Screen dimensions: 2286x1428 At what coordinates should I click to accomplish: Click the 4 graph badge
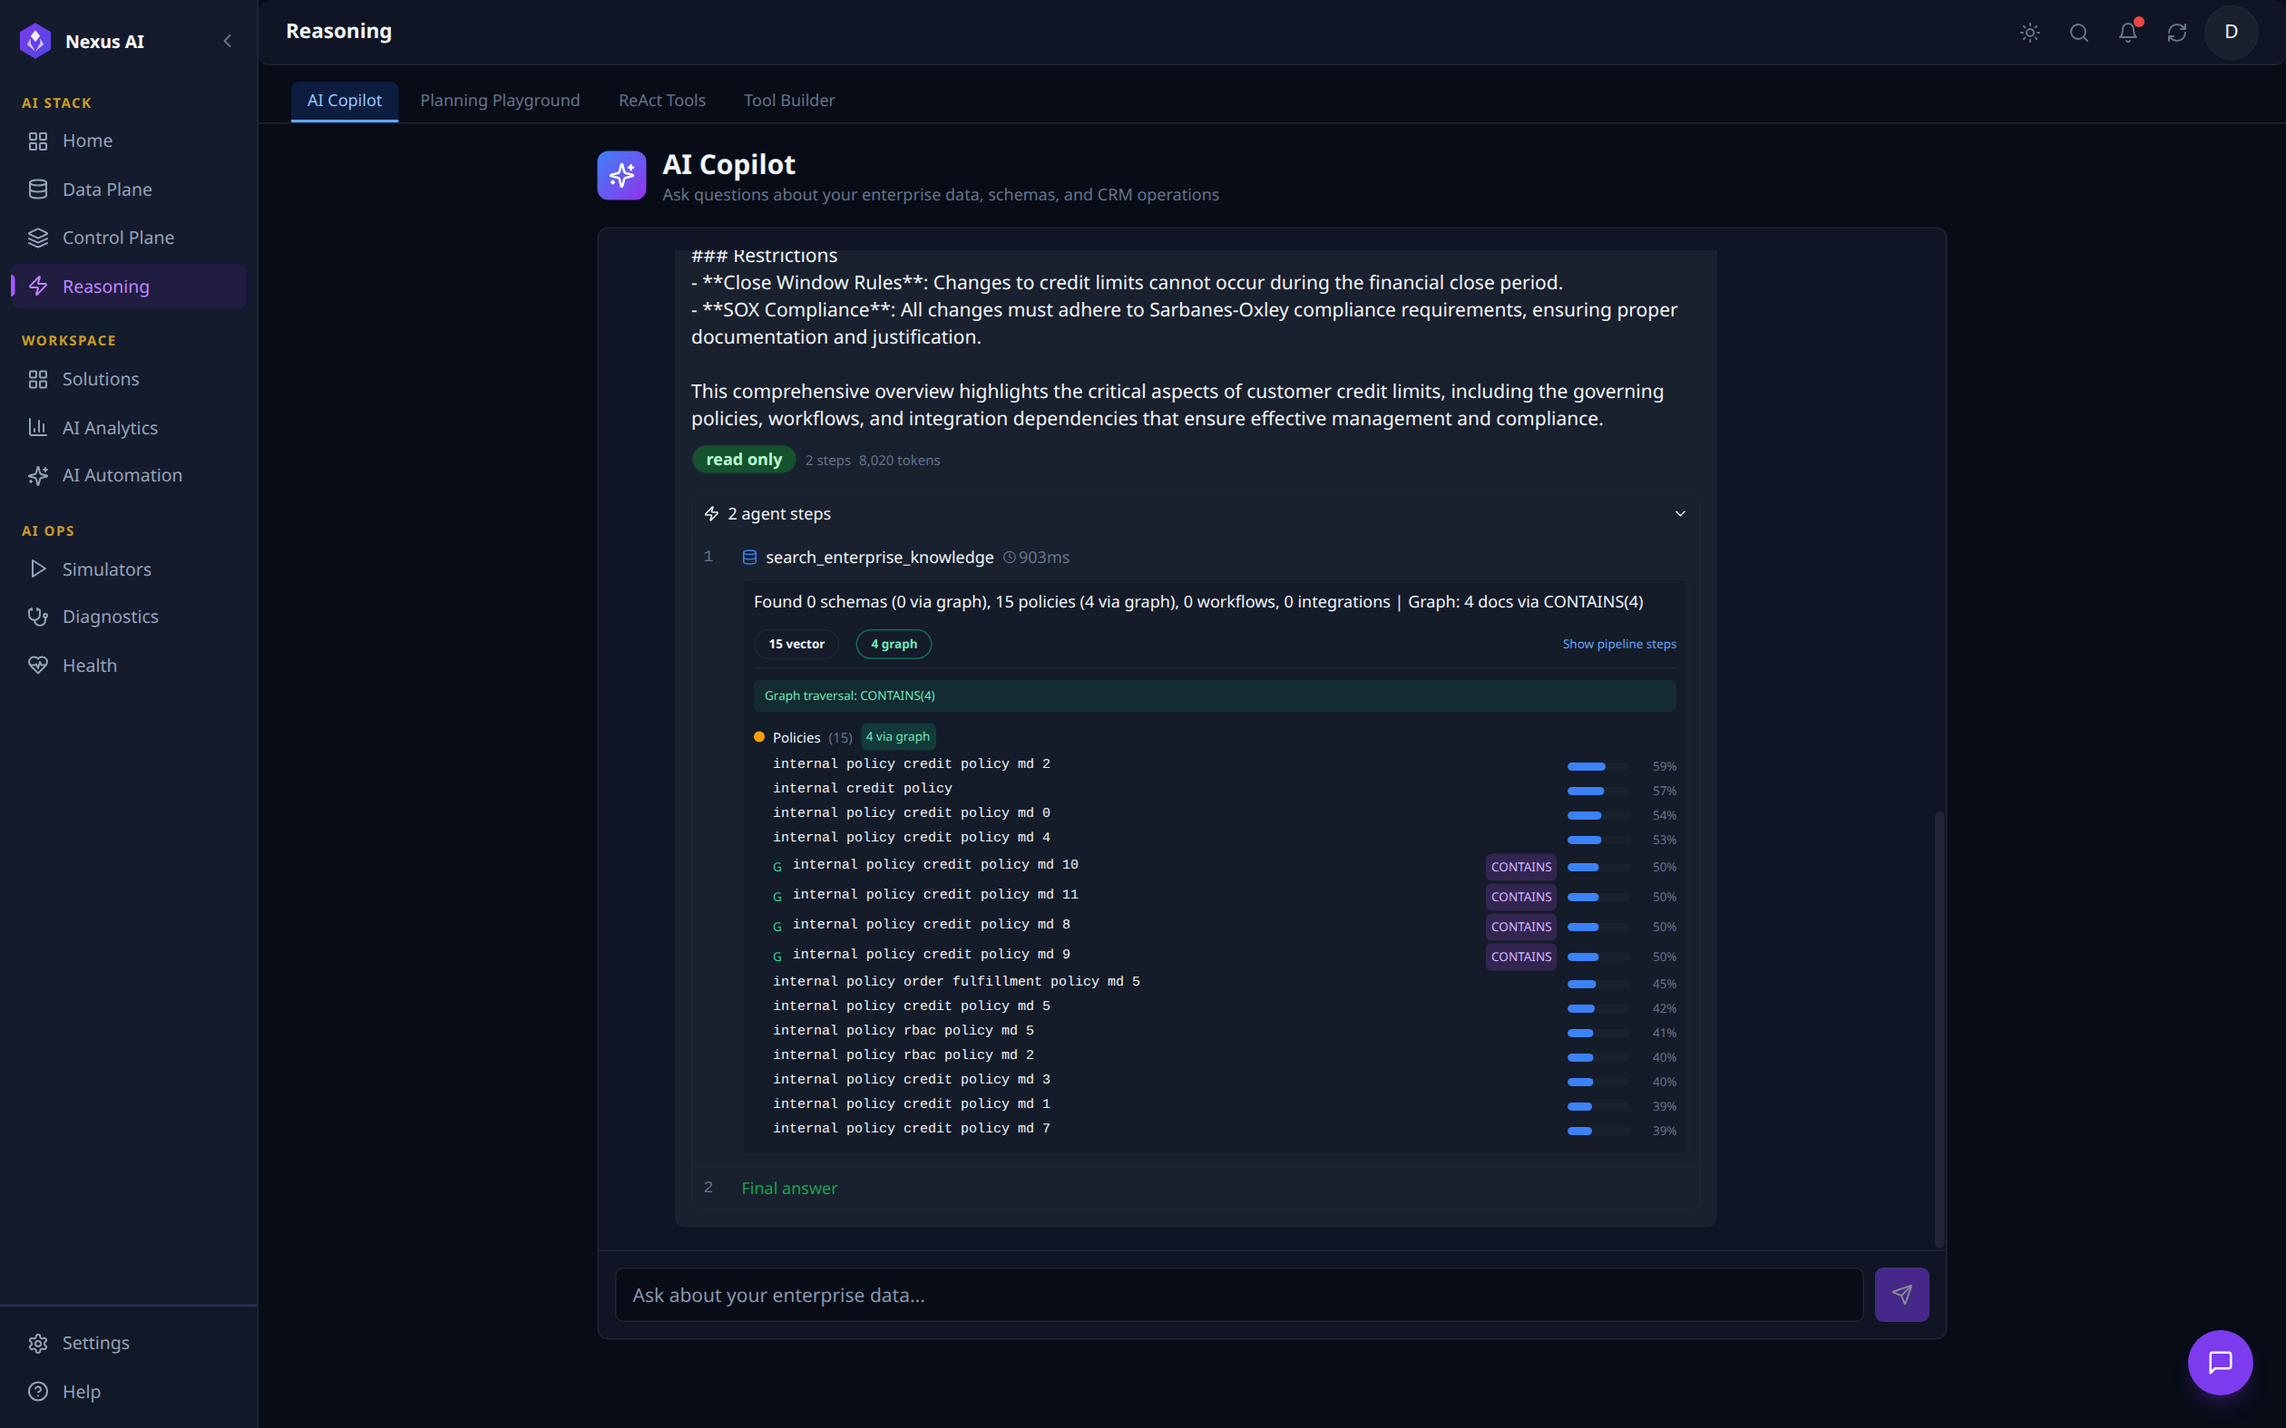point(894,643)
